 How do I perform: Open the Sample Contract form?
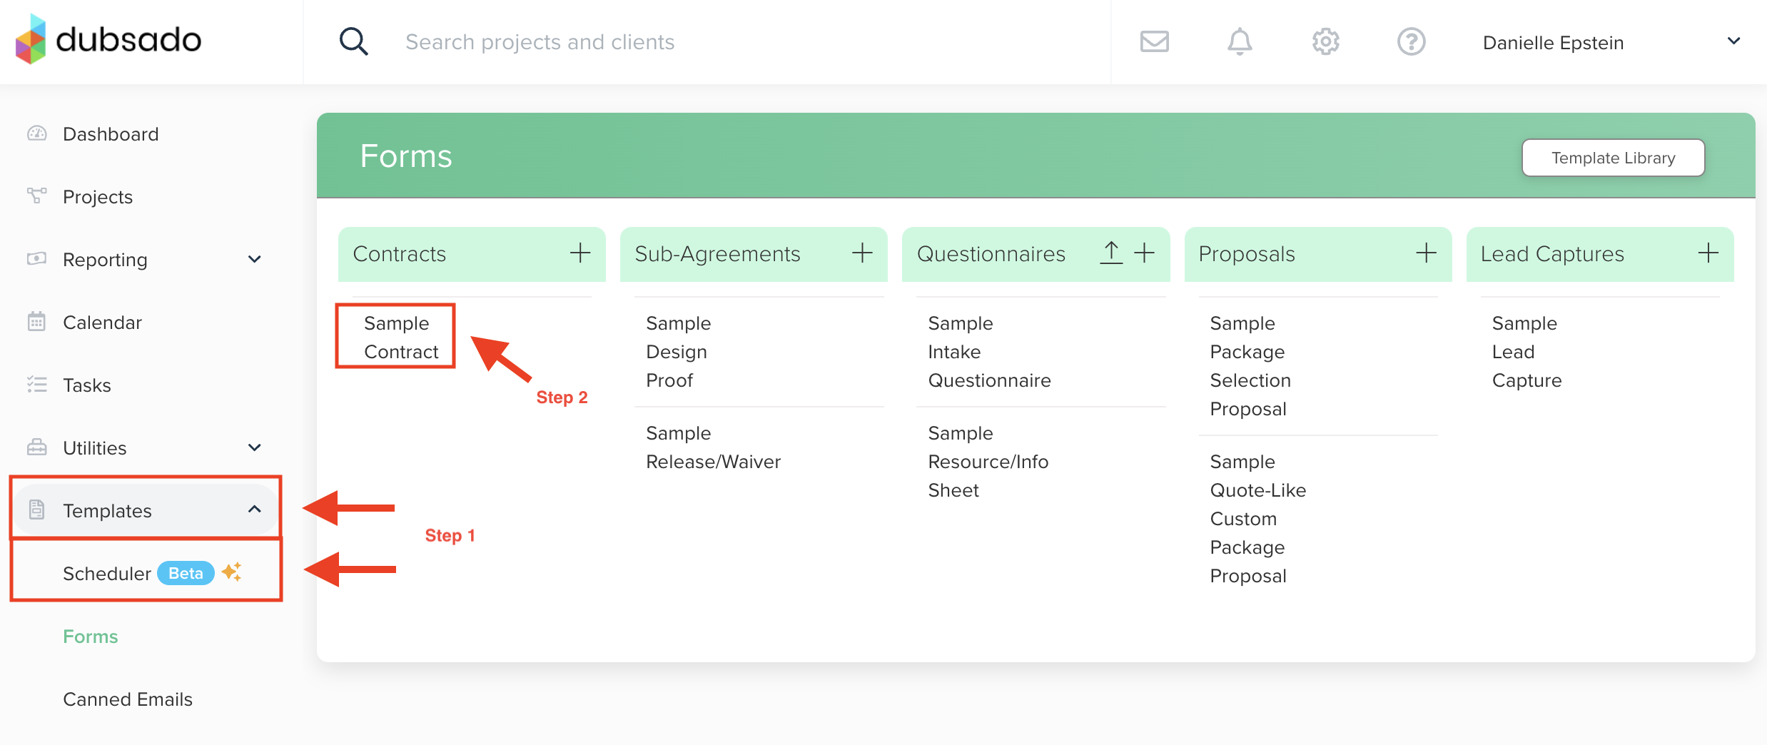click(400, 338)
